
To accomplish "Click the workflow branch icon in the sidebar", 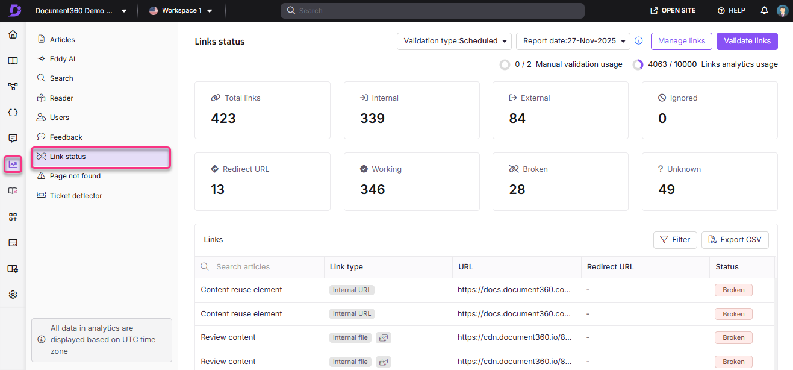I will (13, 86).
